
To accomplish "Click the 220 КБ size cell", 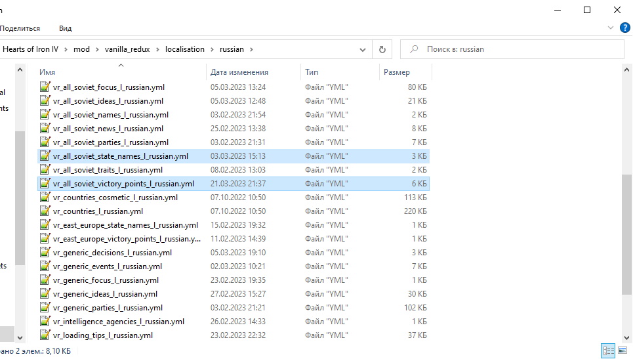I will click(x=415, y=211).
